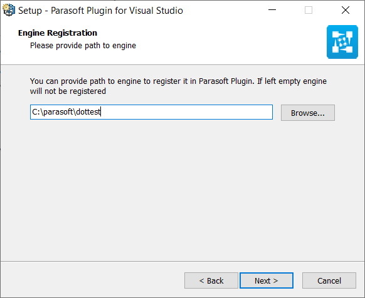Click the 'If left empty engine' phrase
Viewport: 365px width, 298px height.
[292, 81]
